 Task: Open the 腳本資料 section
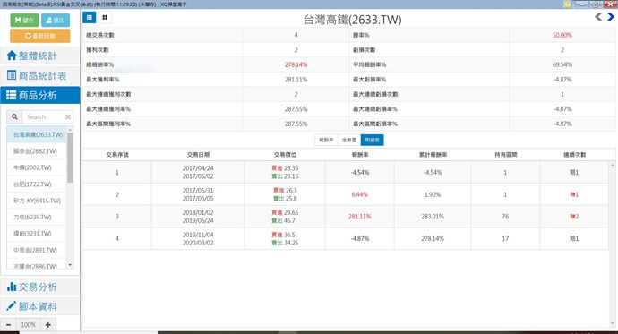click(39, 306)
